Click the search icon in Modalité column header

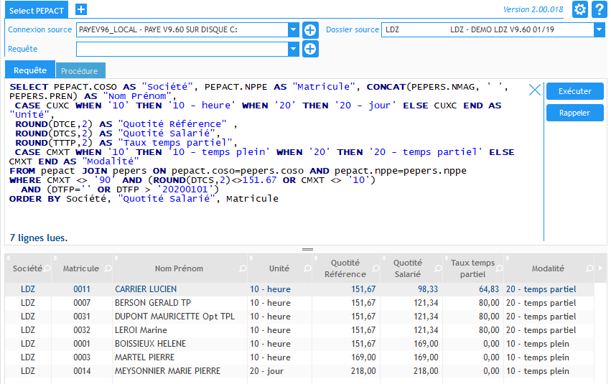(x=589, y=268)
